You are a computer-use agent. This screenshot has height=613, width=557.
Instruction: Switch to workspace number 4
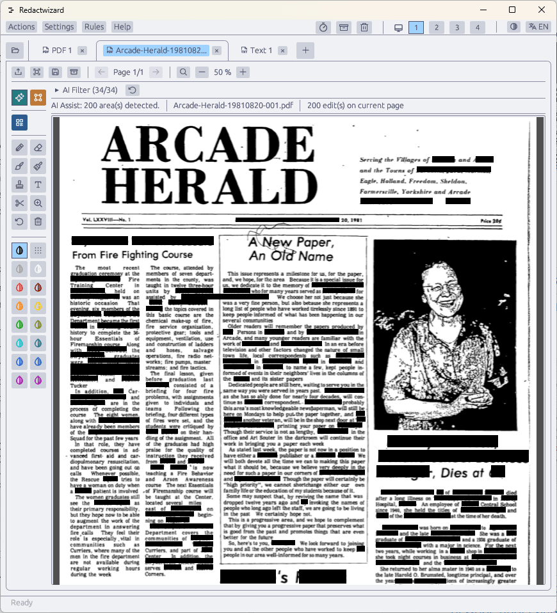coord(477,28)
